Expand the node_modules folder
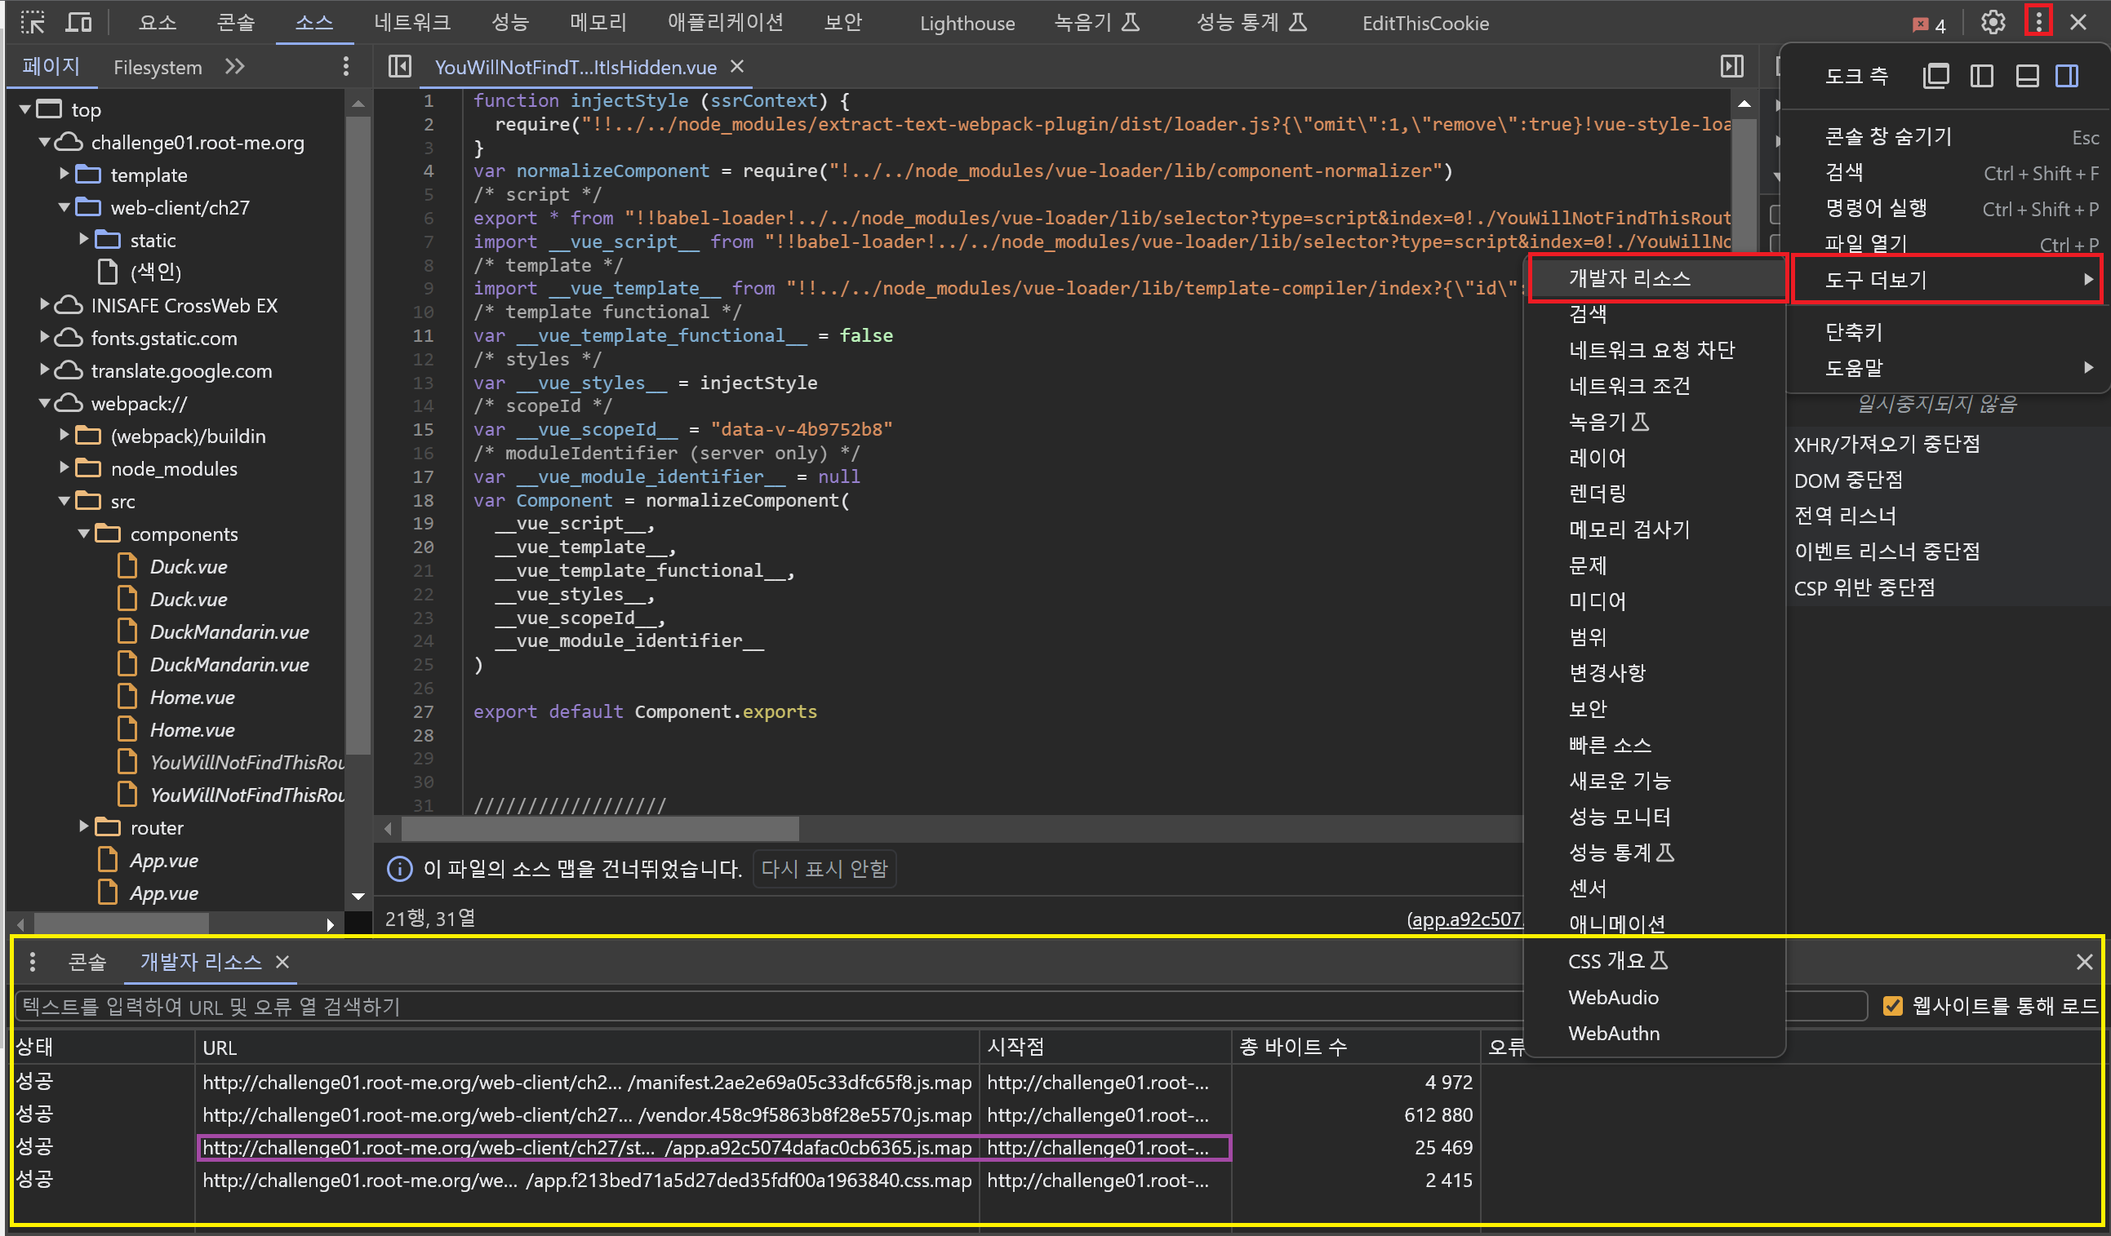 (64, 469)
